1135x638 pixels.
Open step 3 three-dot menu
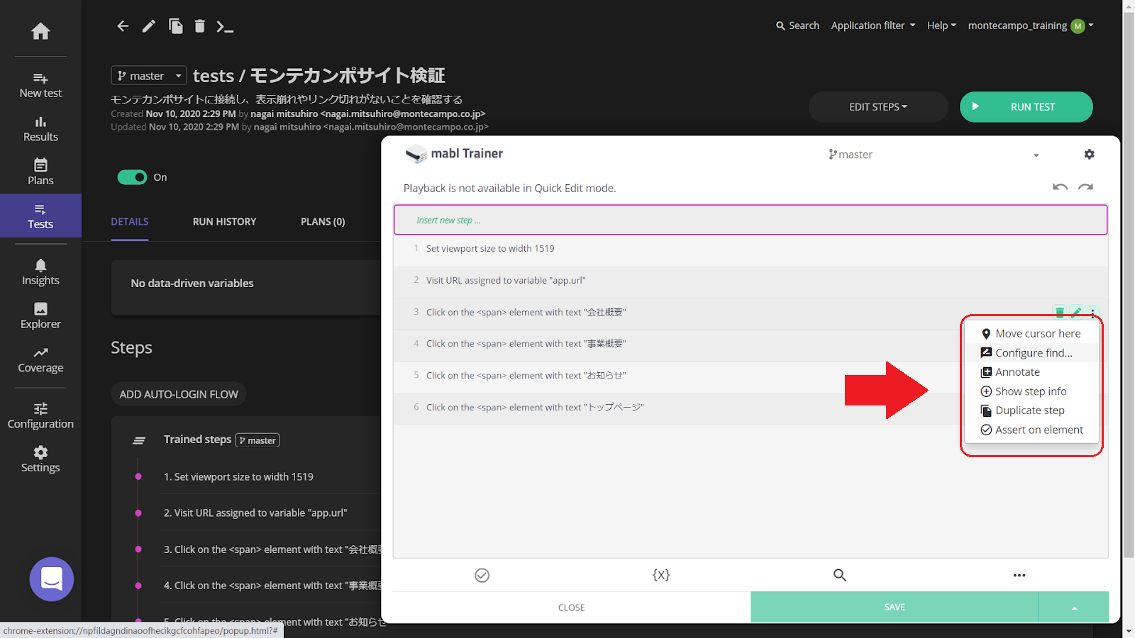[1092, 312]
